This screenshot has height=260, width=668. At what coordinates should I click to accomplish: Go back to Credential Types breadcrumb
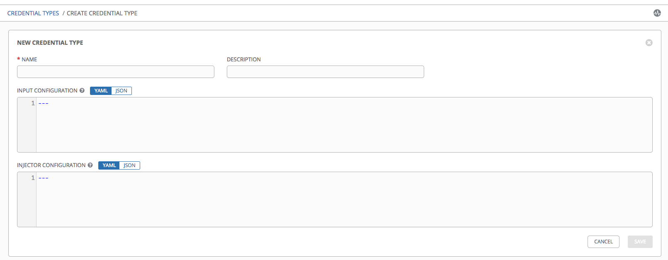pyautogui.click(x=33, y=13)
